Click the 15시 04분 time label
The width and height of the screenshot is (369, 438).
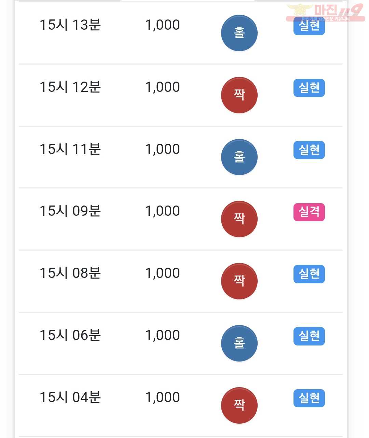[70, 397]
